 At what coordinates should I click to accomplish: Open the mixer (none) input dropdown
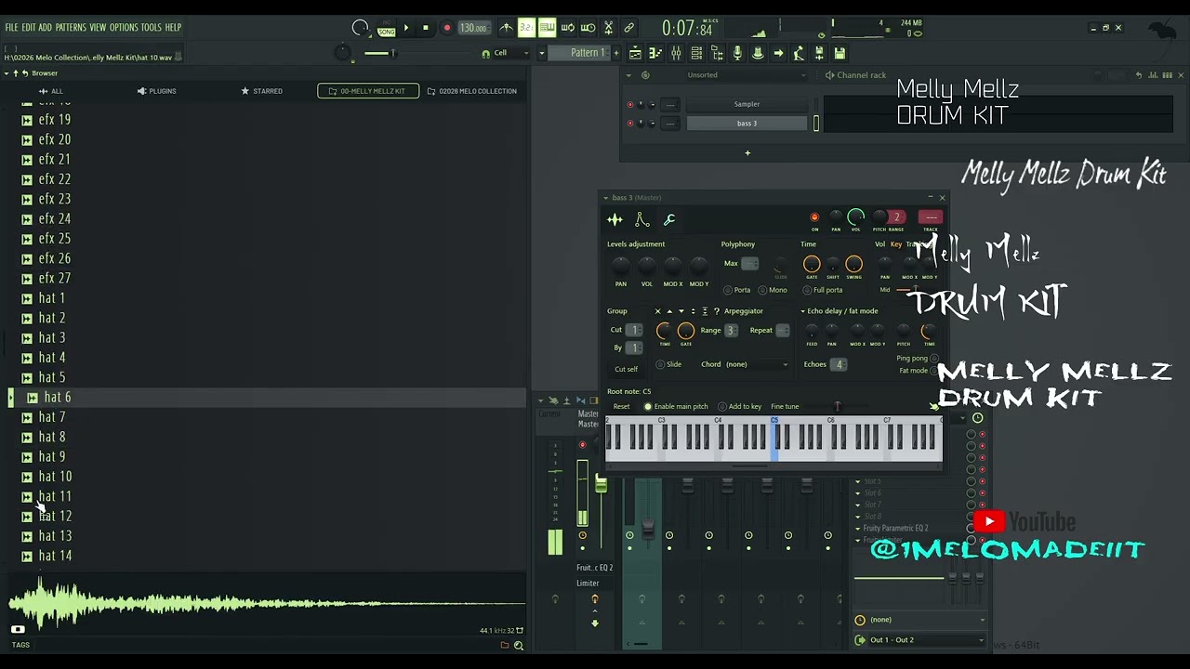click(919, 620)
